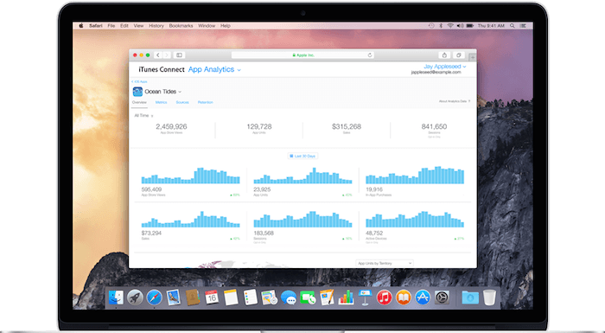
Task: Open About Analytics Data link
Action: (455, 101)
